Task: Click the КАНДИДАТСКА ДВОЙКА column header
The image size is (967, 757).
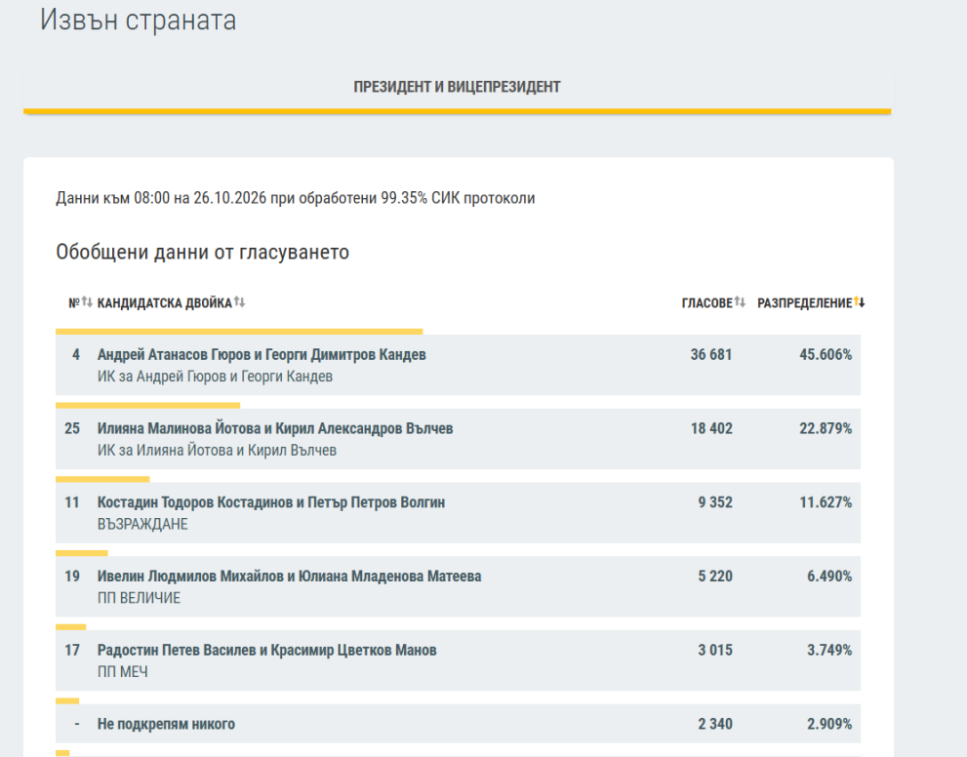Action: [x=165, y=302]
